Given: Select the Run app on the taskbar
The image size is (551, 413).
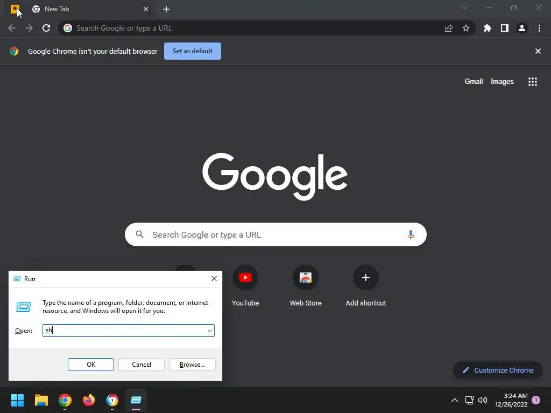Looking at the screenshot, I should click(x=136, y=400).
